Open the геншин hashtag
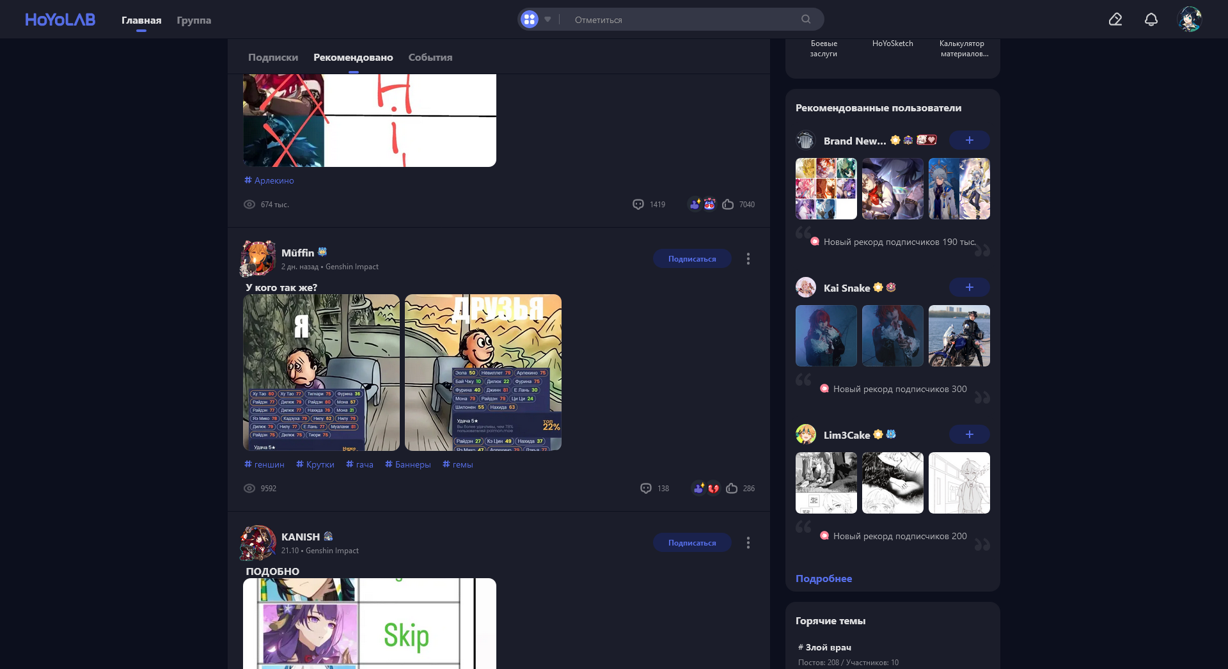 pyautogui.click(x=264, y=464)
